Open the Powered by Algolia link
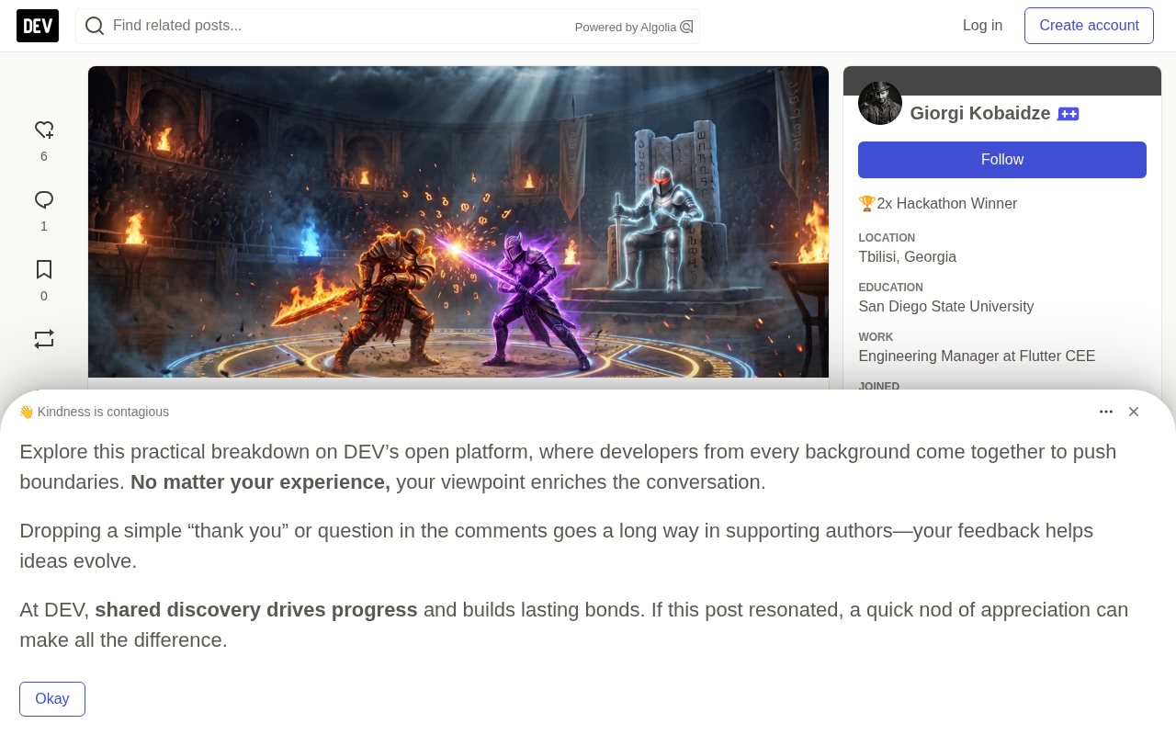The image size is (1176, 735). coord(634,27)
